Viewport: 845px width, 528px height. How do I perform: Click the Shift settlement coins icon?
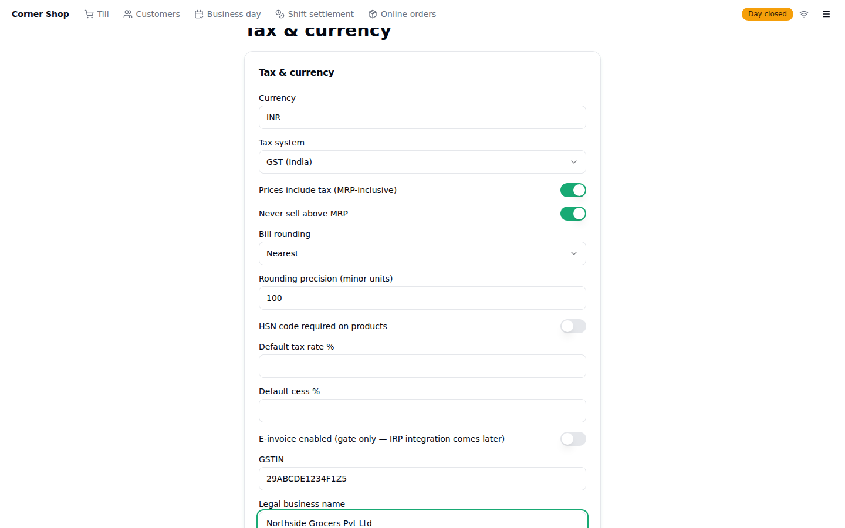pyautogui.click(x=280, y=14)
